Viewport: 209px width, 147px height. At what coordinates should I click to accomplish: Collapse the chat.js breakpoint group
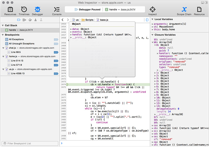tap(3, 48)
